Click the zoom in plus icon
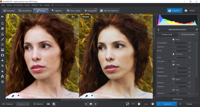 click(153, 104)
